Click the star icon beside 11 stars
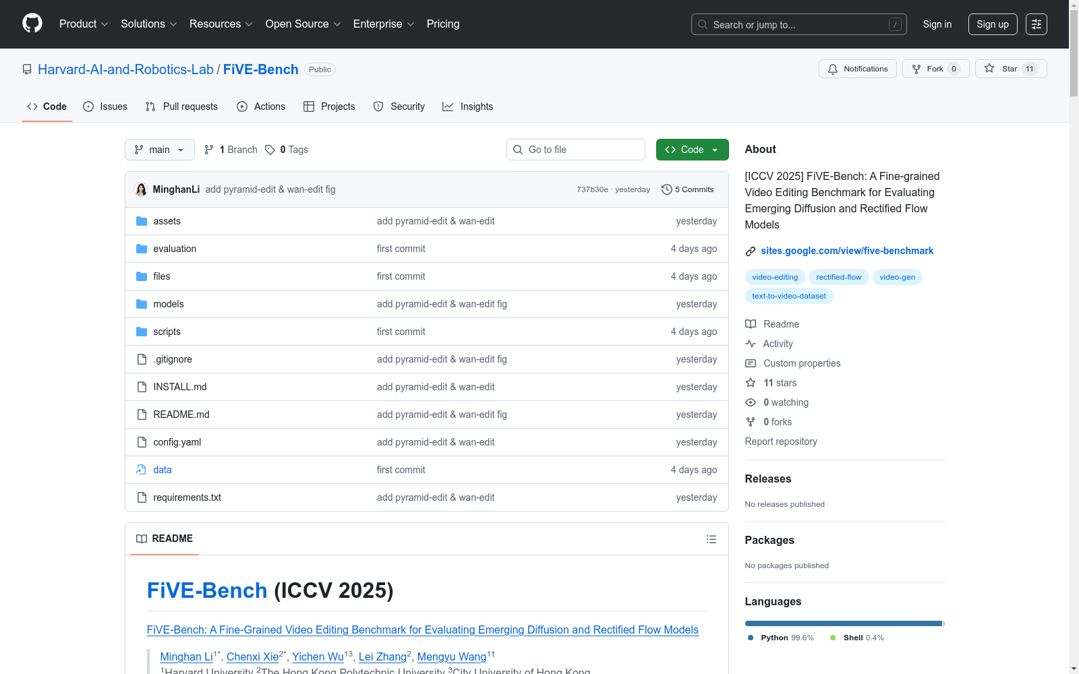This screenshot has height=674, width=1079. click(751, 383)
